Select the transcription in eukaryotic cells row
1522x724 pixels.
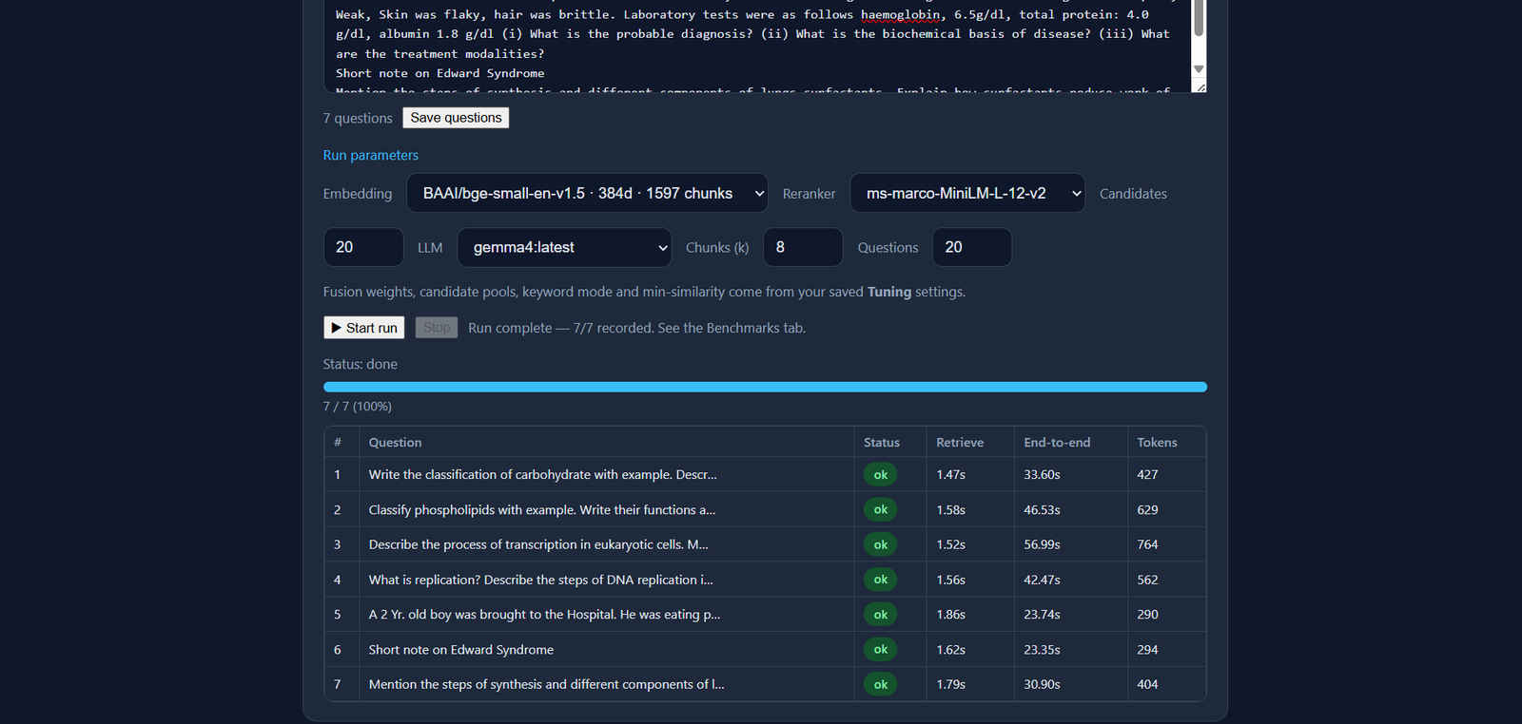[765, 544]
